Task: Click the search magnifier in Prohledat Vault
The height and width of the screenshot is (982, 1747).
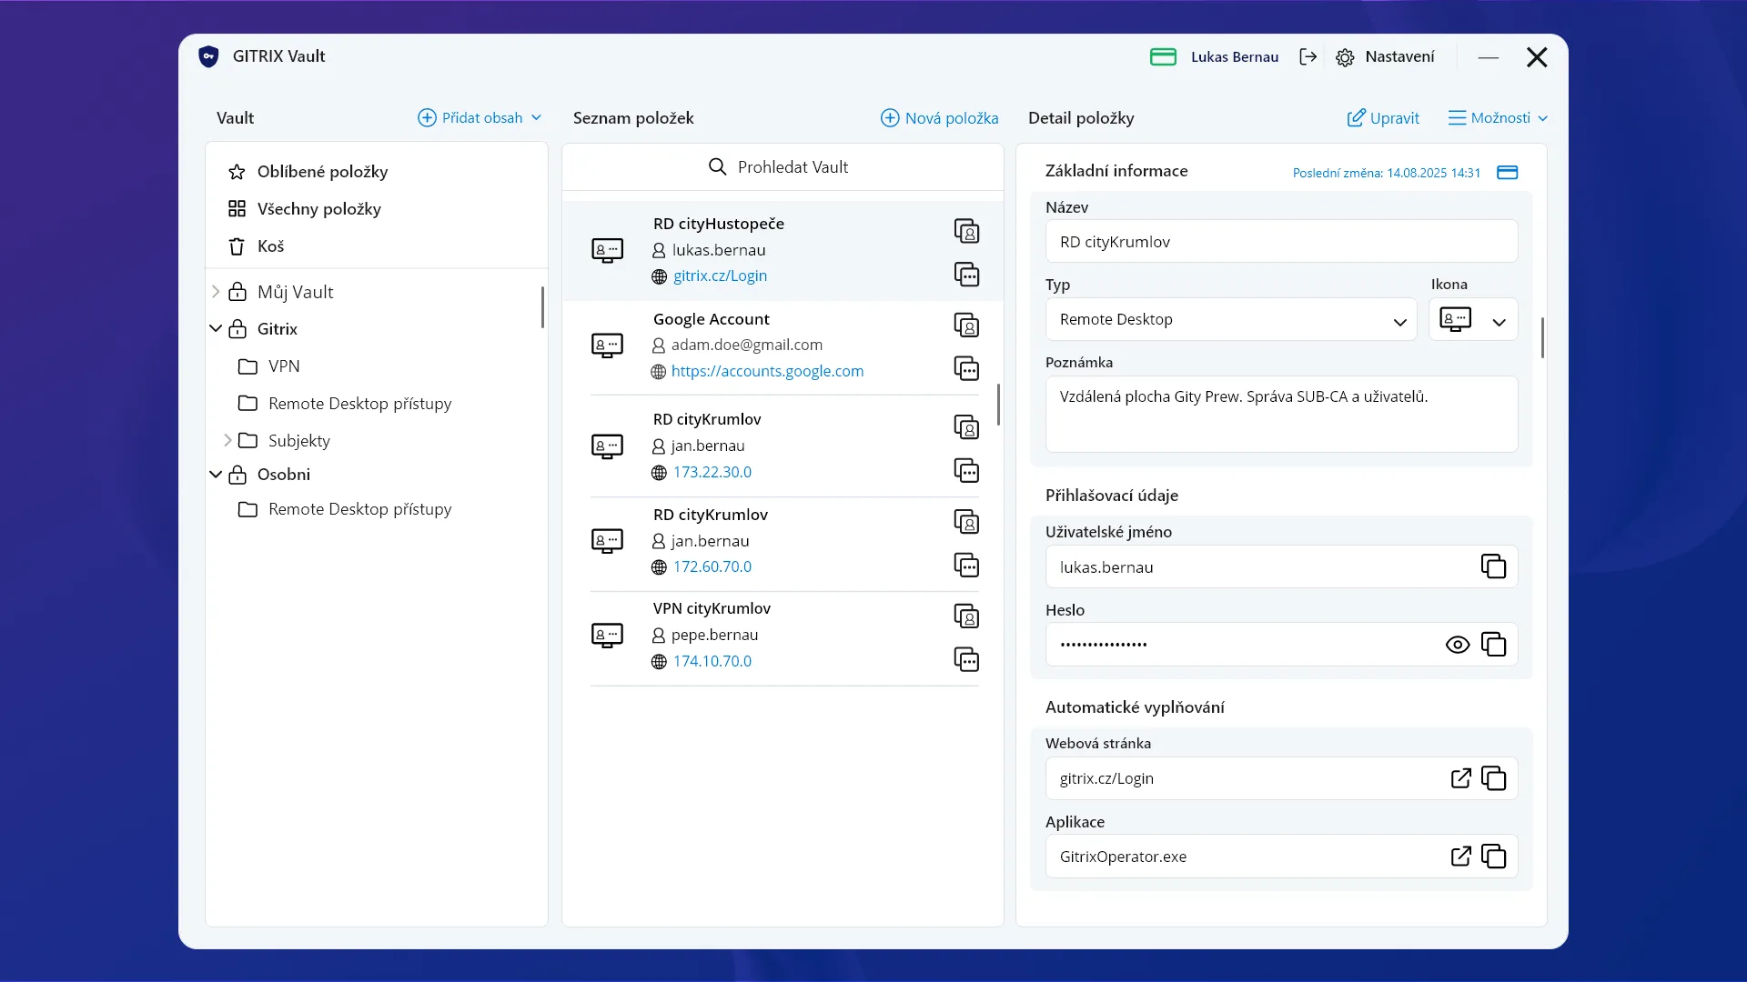Action: pyautogui.click(x=718, y=166)
